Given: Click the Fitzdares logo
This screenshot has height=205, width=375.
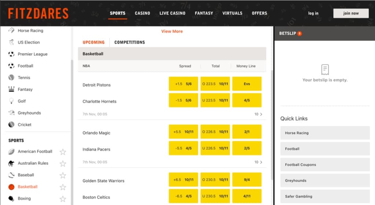Looking at the screenshot, I should pyautogui.click(x=38, y=14).
